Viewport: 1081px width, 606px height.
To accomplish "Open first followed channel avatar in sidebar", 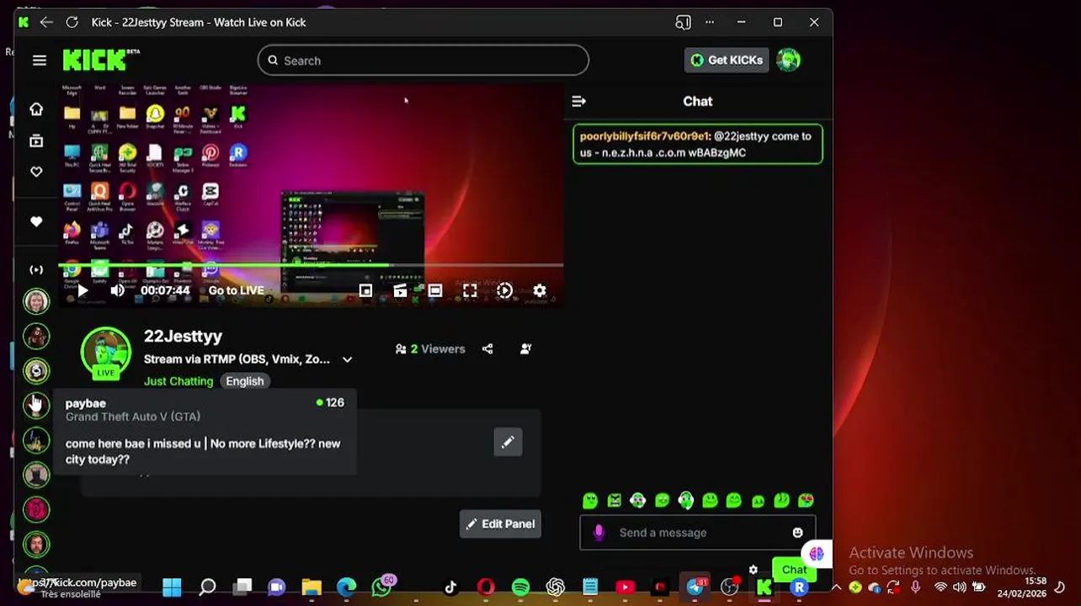I will 36,301.
